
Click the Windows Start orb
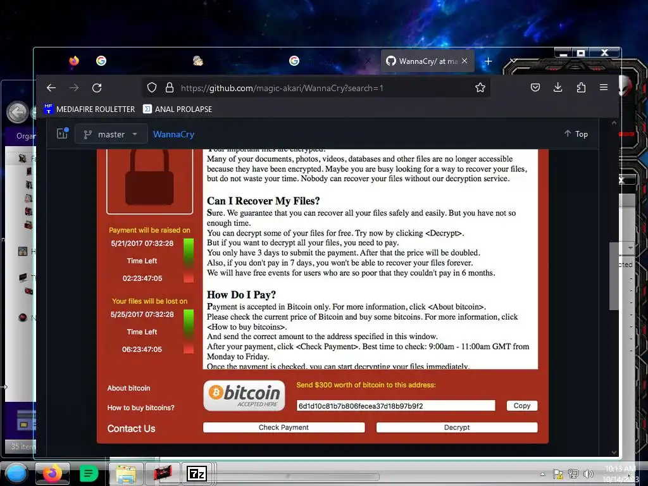tap(16, 473)
